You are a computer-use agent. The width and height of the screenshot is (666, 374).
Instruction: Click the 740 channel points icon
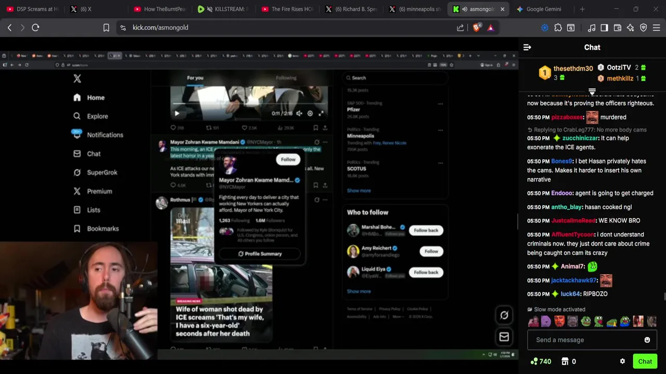click(x=534, y=362)
